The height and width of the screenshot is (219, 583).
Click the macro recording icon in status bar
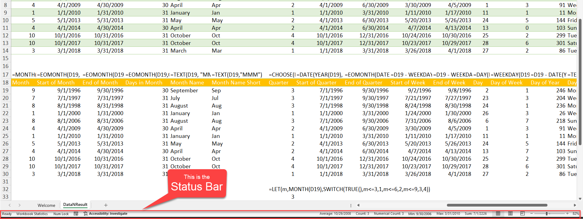tap(76, 214)
